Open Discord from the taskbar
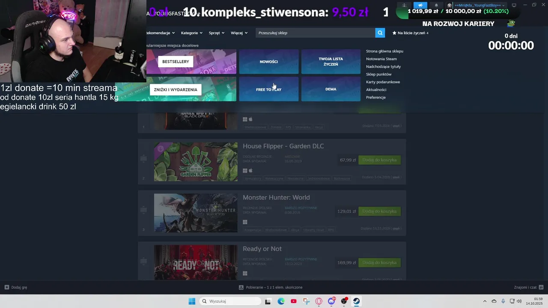The height and width of the screenshot is (308, 548). (331, 301)
